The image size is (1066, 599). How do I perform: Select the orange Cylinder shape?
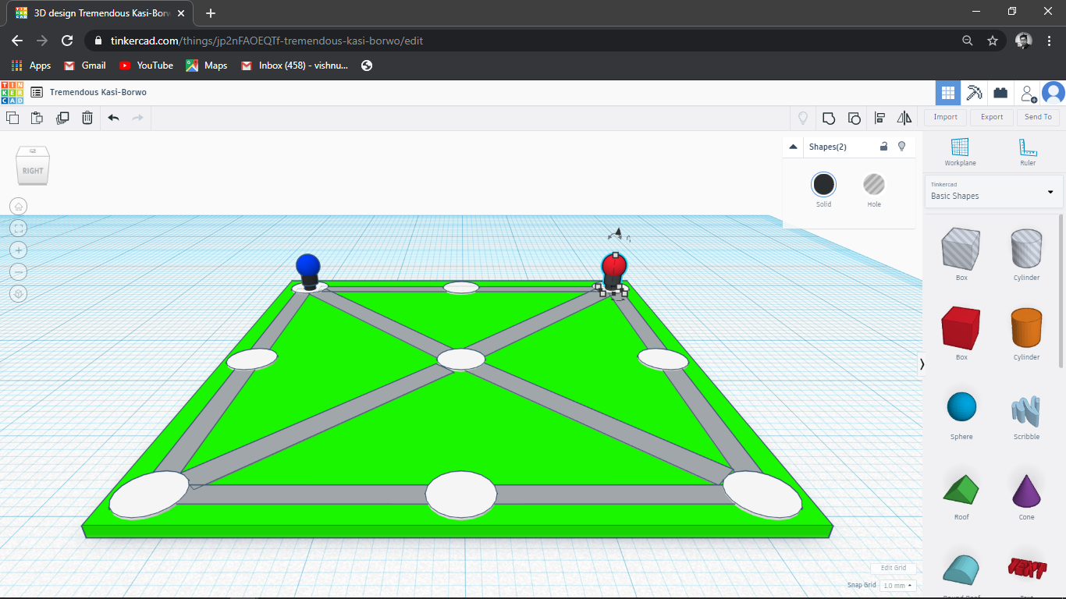coord(1026,328)
